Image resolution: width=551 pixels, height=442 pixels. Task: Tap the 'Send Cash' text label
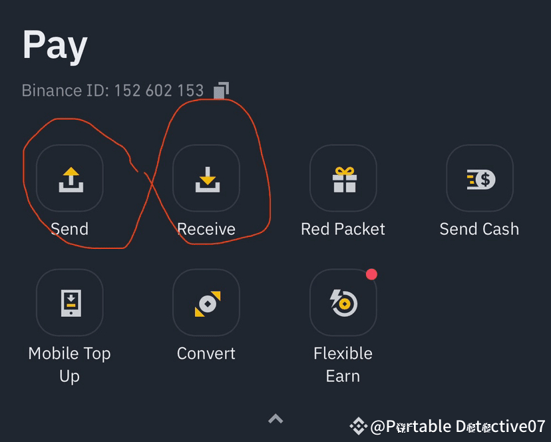click(x=479, y=229)
